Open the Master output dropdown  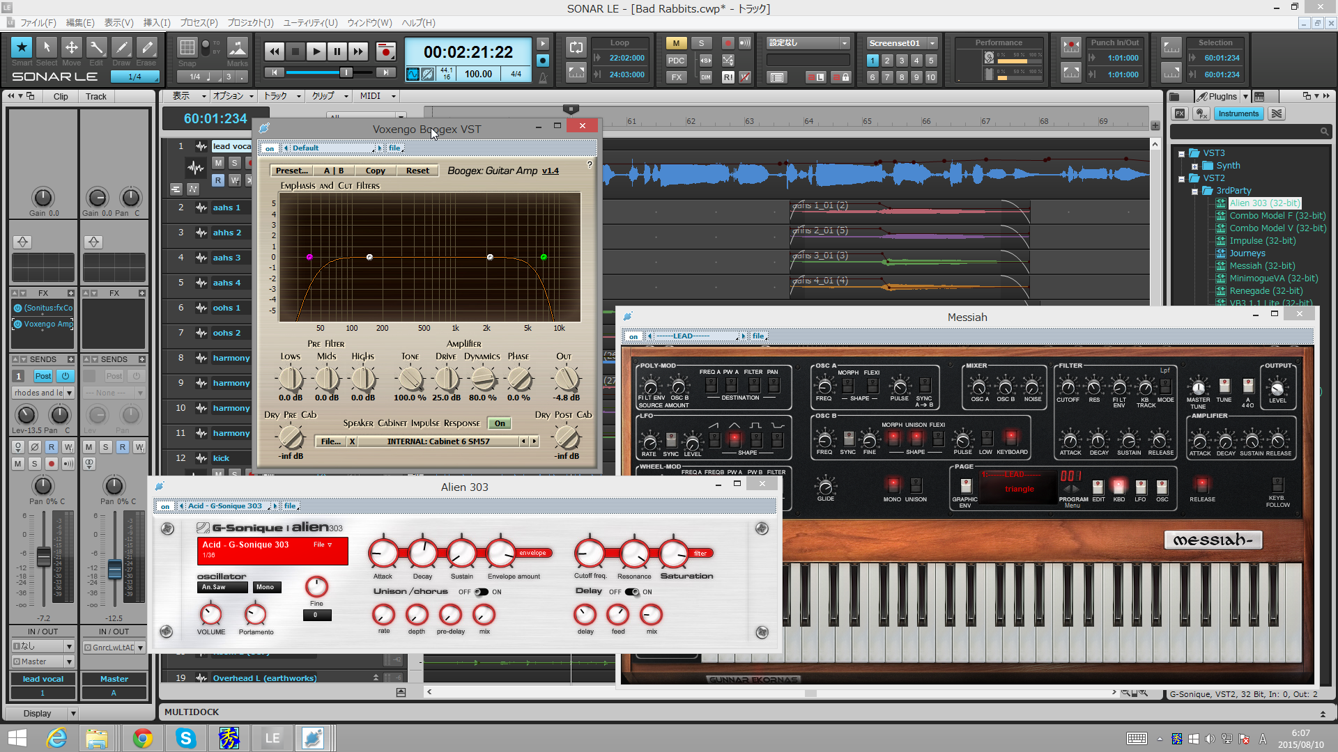click(43, 661)
